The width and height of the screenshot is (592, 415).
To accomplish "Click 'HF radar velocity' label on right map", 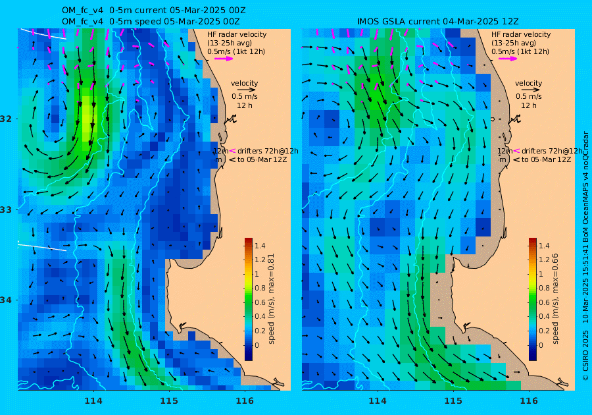I will [521, 34].
